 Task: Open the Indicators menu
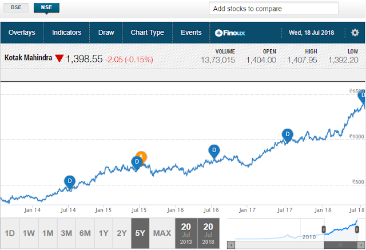tap(66, 33)
